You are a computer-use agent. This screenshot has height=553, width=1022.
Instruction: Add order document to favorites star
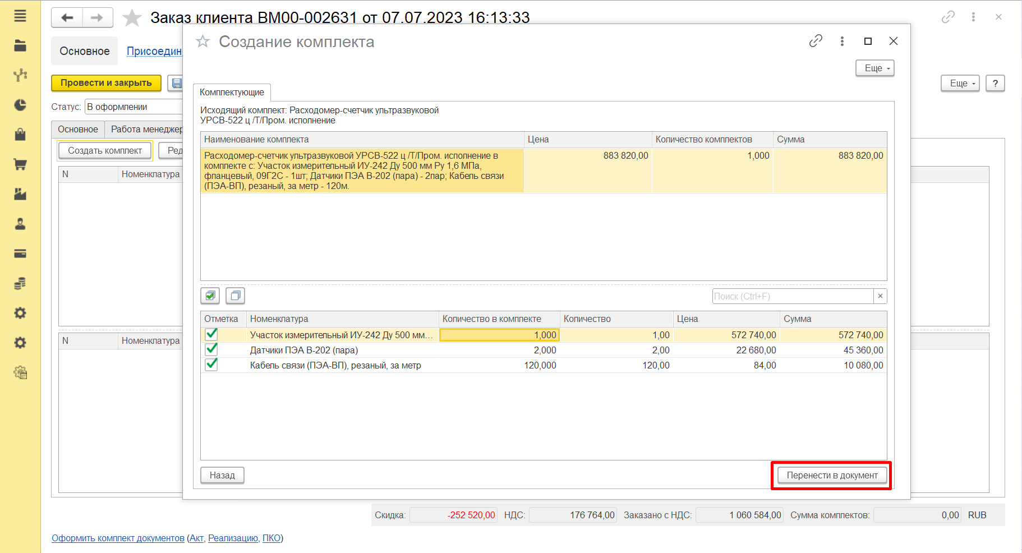point(132,17)
